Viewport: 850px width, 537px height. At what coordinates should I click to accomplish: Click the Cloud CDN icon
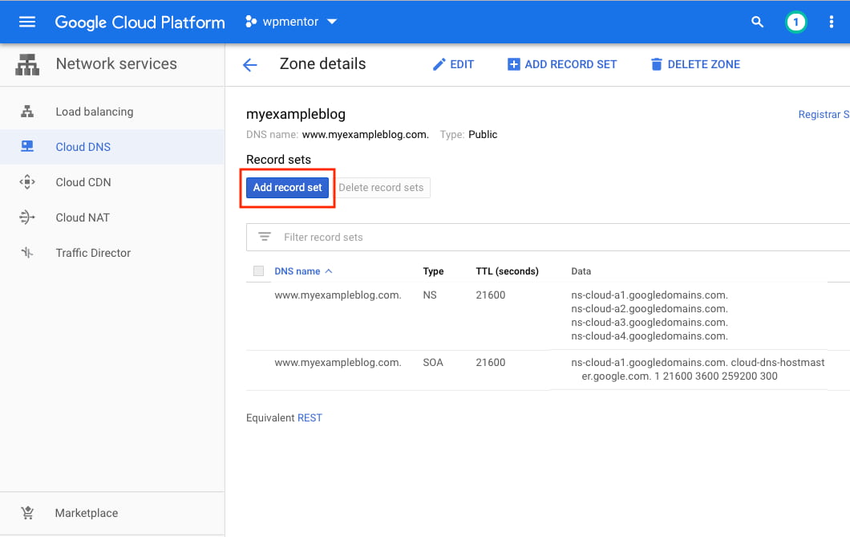point(27,182)
